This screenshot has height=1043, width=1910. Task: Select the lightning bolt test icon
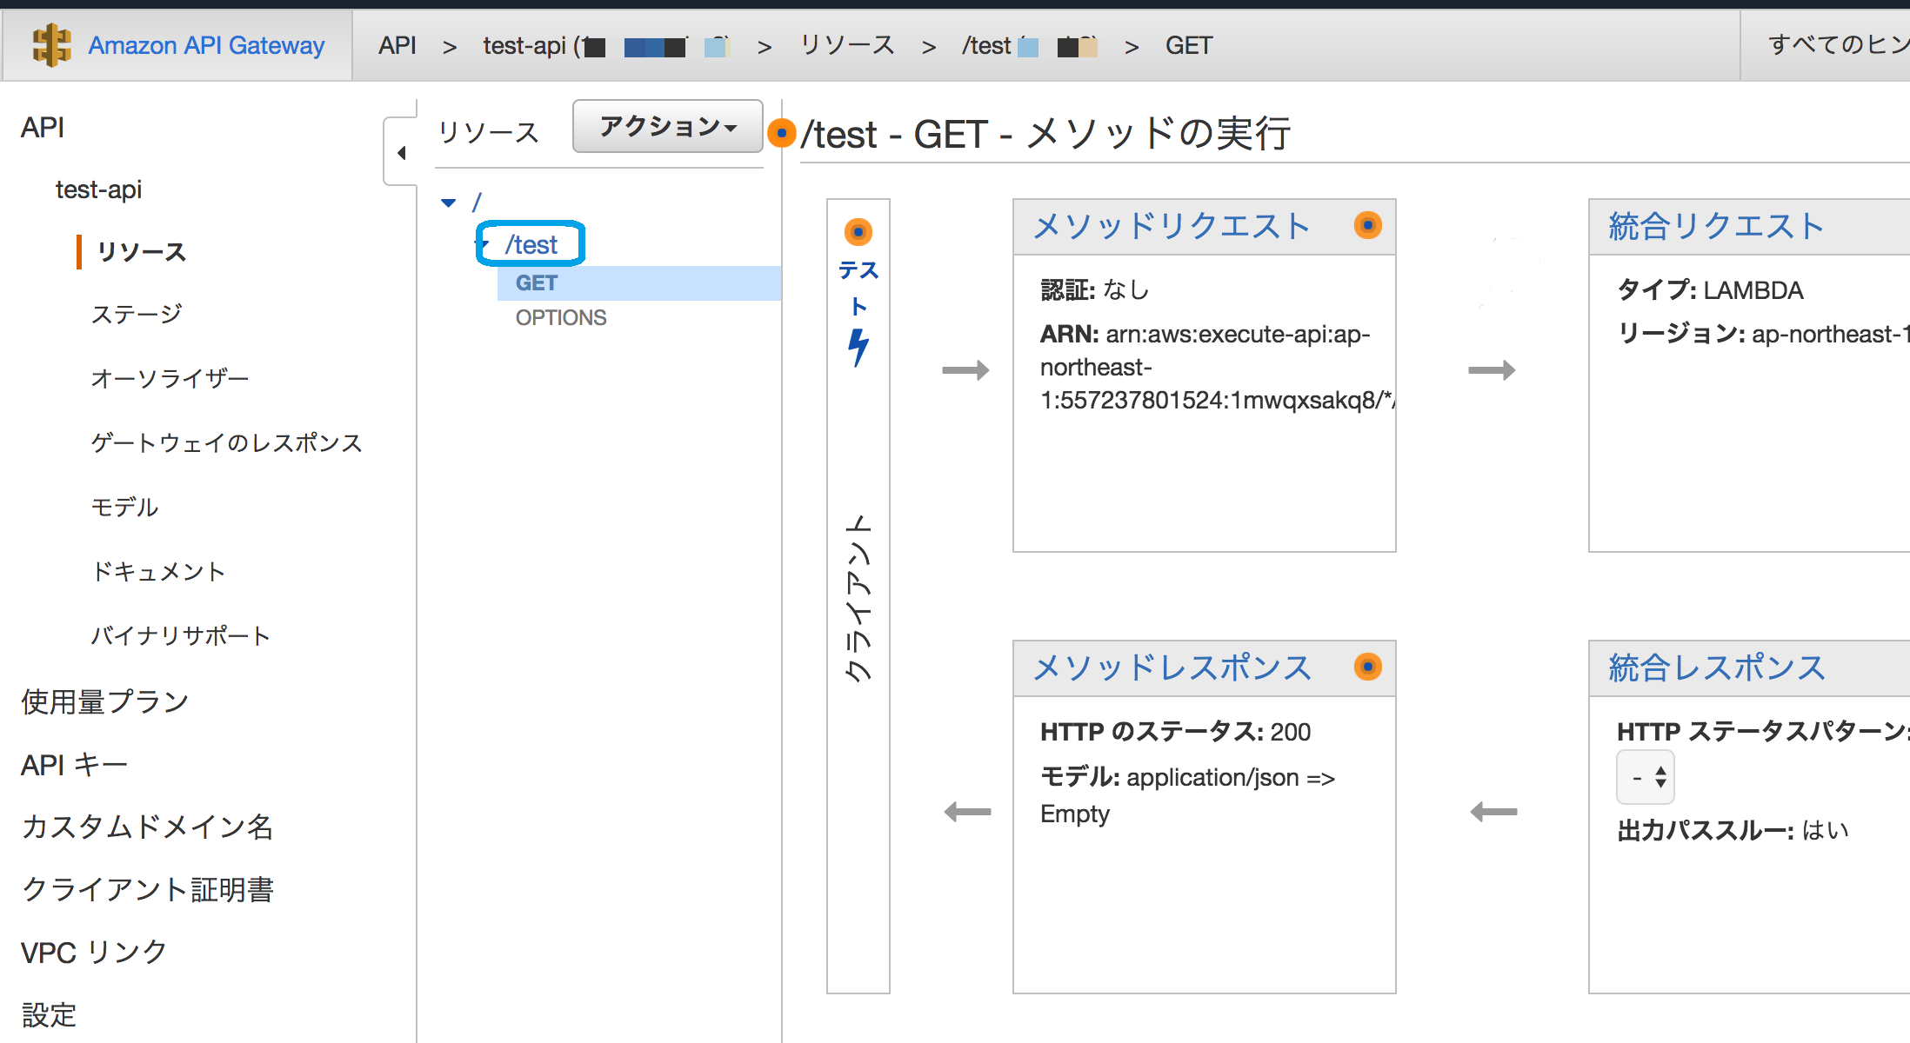tap(859, 347)
